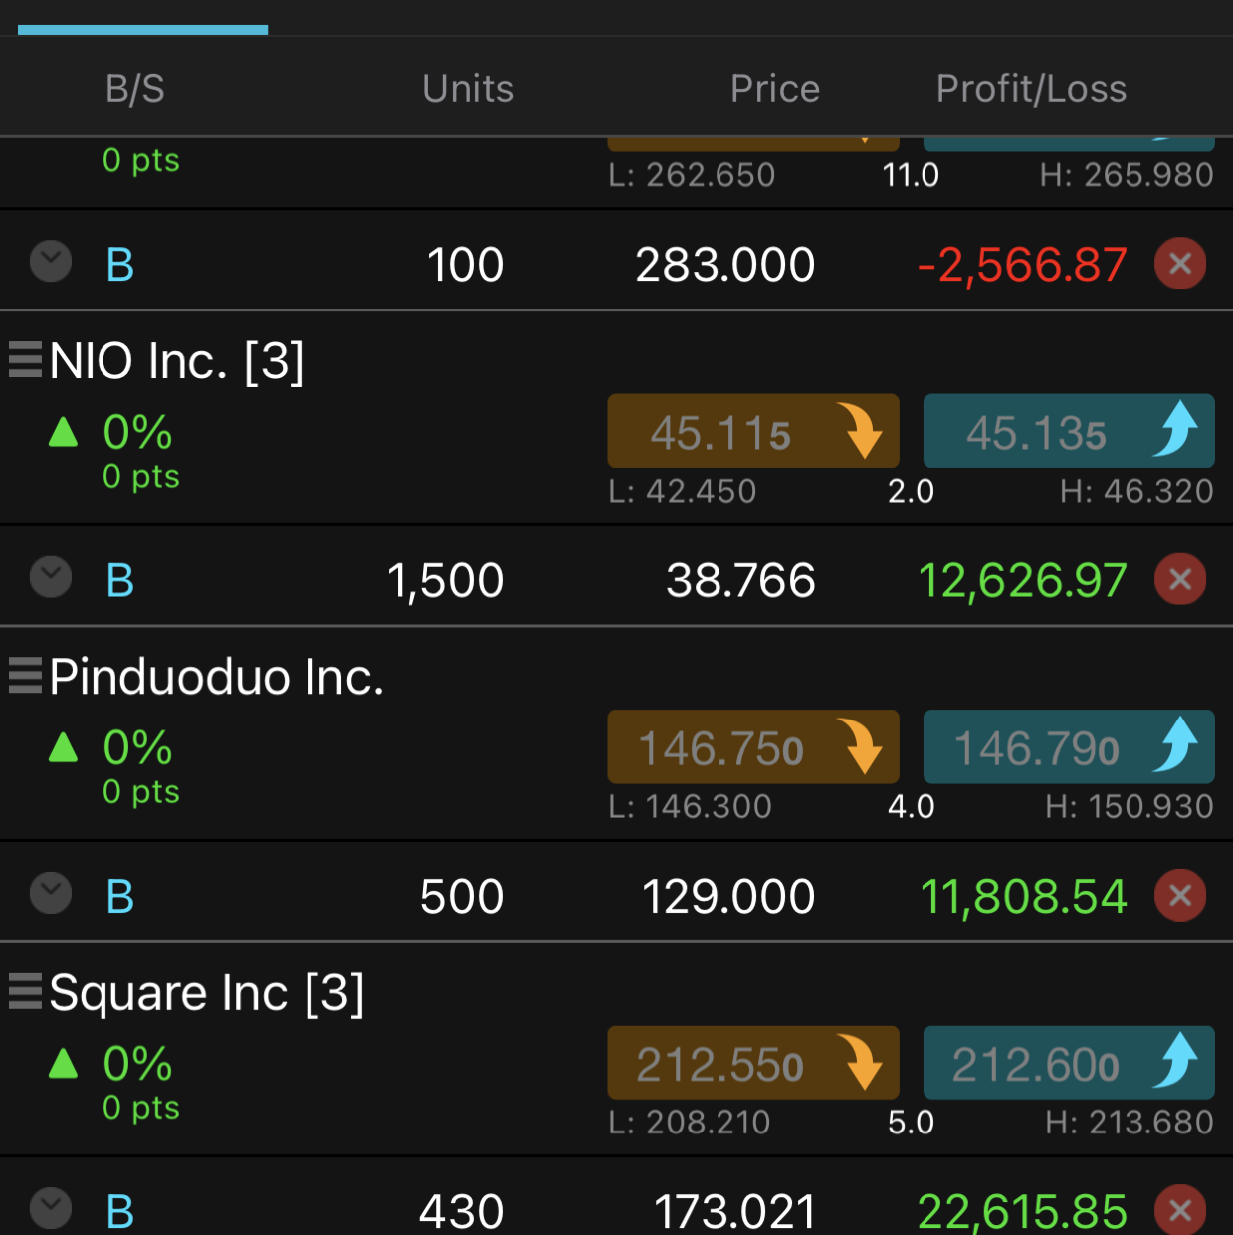Sell Square Inc at 212.550

click(x=753, y=1063)
